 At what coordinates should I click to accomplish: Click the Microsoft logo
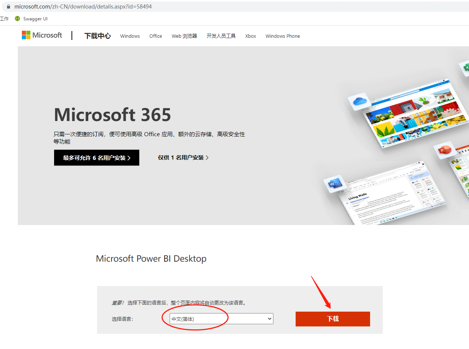pos(42,35)
